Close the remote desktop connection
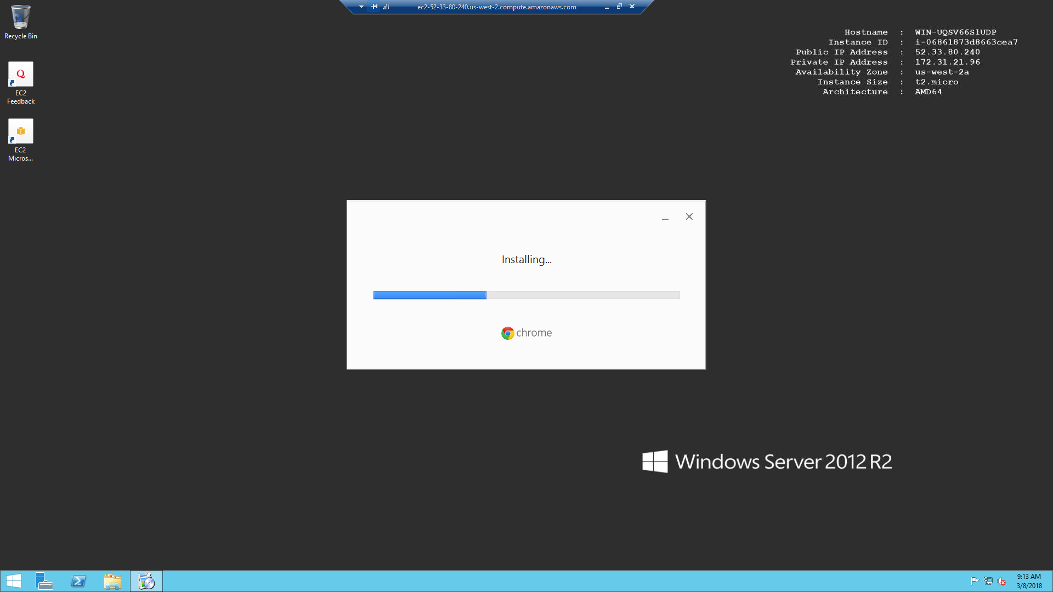1053x592 pixels. pos(632,7)
